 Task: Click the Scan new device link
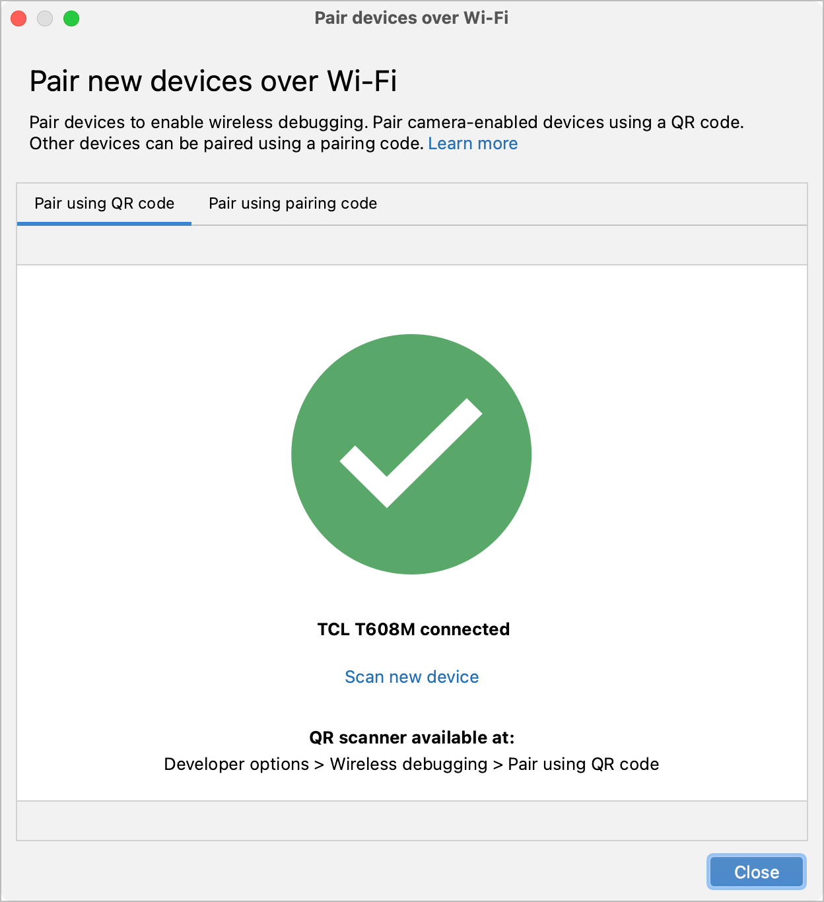point(411,677)
